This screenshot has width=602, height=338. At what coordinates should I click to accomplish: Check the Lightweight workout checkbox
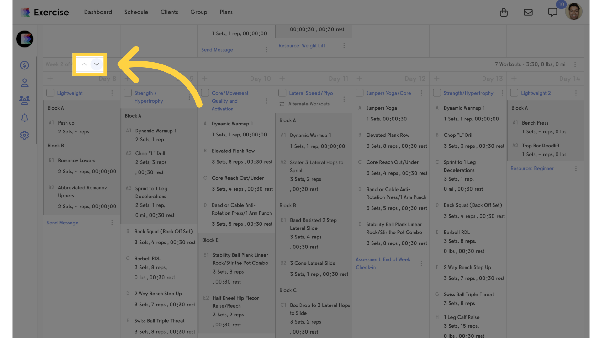[x=50, y=93]
